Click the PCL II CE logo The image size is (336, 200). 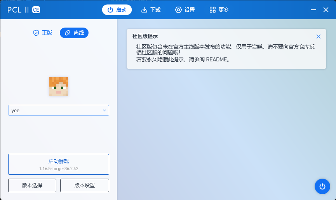(x=24, y=10)
